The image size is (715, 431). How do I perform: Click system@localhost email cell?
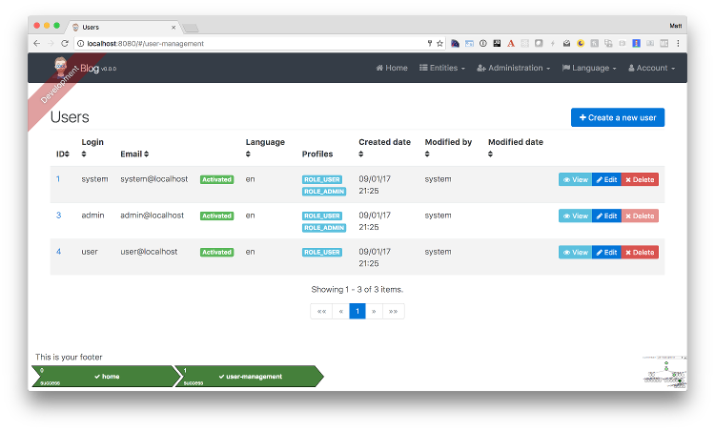click(x=154, y=179)
